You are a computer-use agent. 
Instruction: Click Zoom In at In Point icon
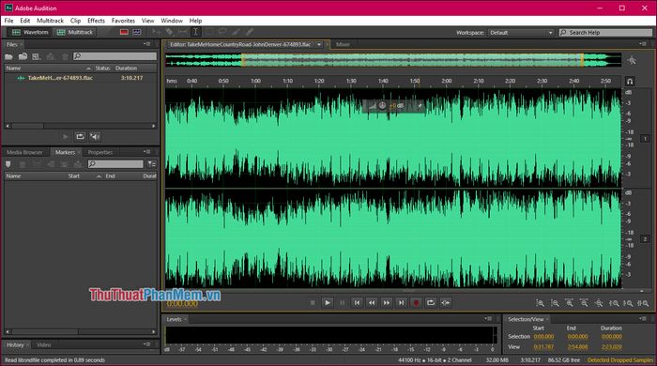click(x=614, y=303)
